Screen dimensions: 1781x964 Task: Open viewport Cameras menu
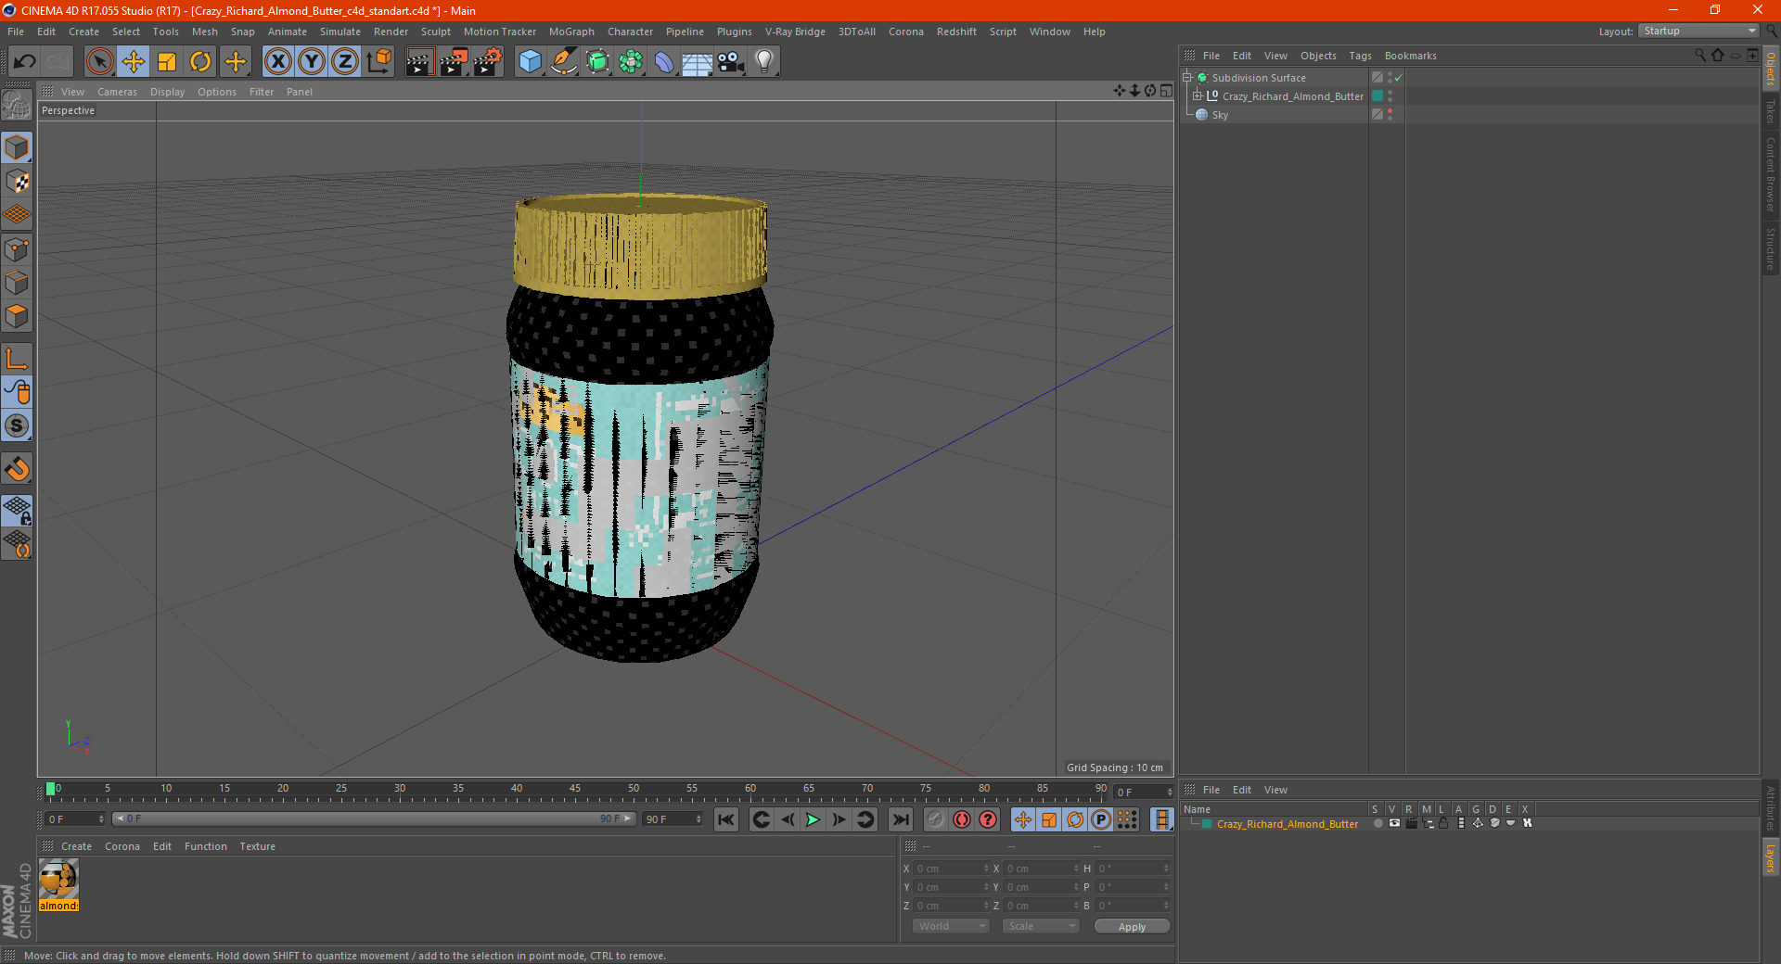(x=117, y=92)
